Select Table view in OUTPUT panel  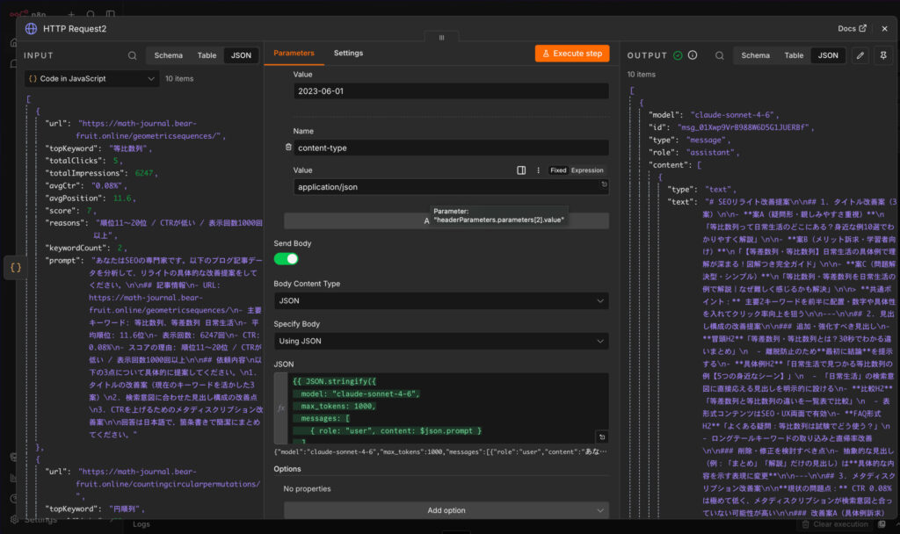(794, 55)
